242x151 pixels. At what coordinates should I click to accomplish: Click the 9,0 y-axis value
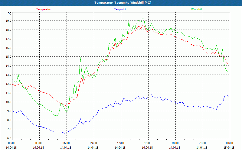9,111
